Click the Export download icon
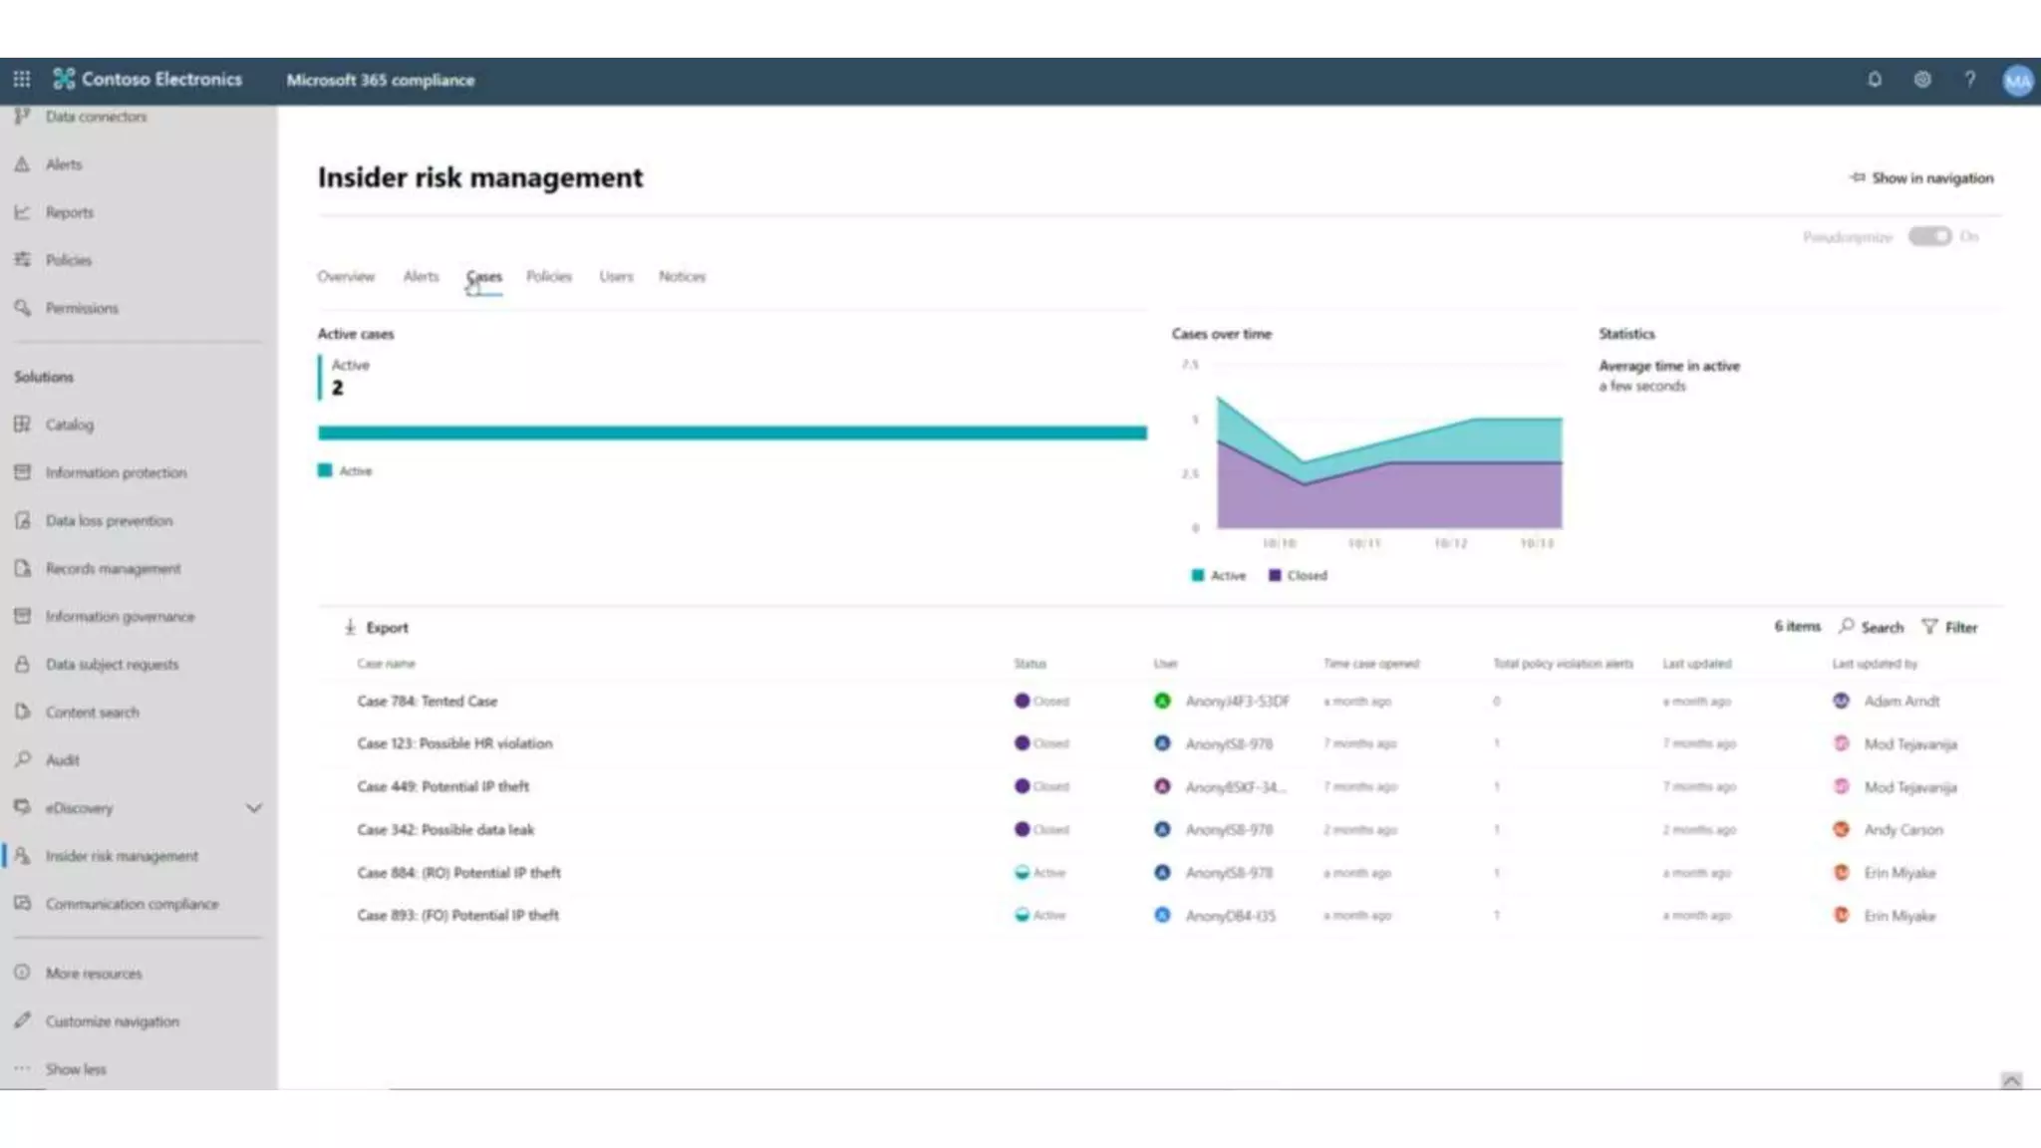 pyautogui.click(x=350, y=627)
